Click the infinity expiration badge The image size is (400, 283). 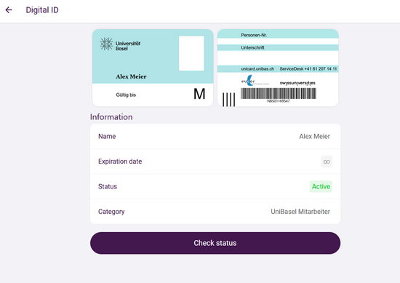click(x=327, y=162)
